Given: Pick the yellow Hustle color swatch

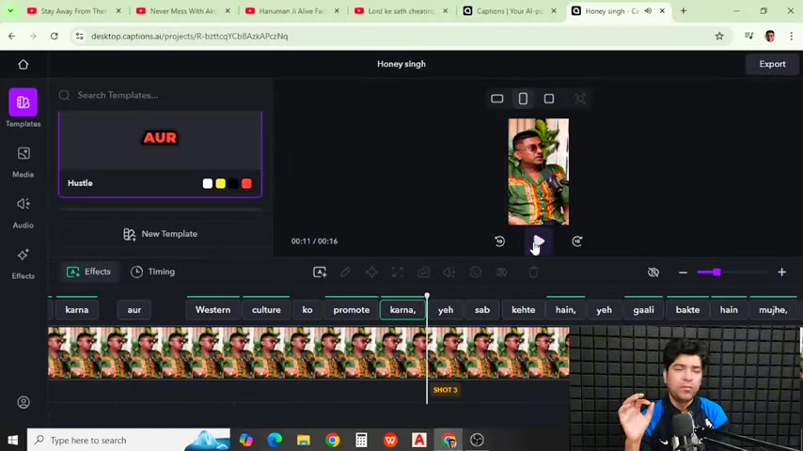Looking at the screenshot, I should tap(221, 184).
